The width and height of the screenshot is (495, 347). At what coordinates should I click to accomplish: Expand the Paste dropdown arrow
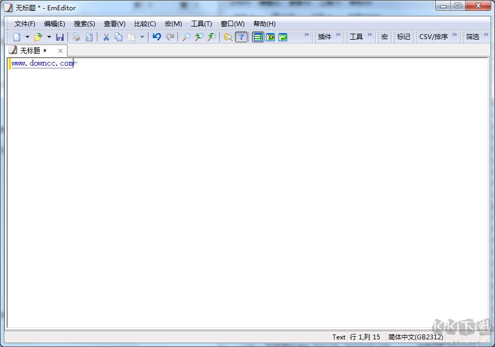click(142, 37)
